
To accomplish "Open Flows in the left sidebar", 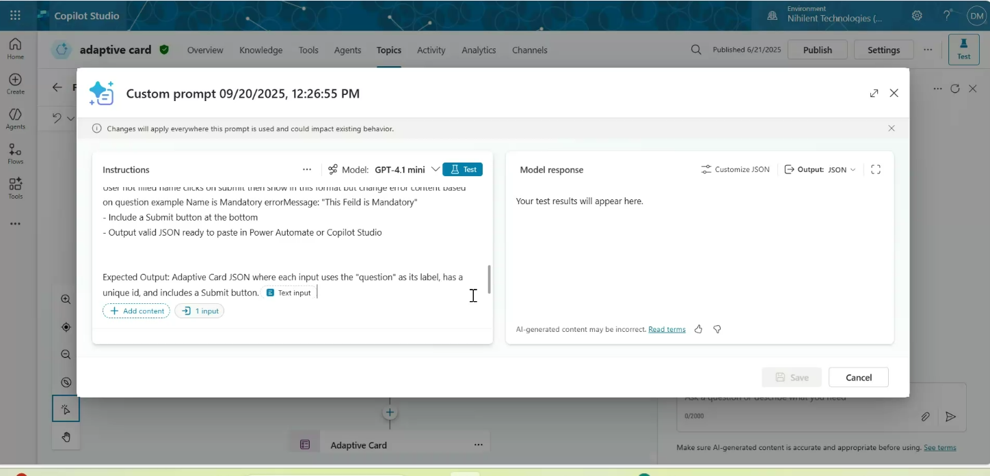I will [15, 154].
